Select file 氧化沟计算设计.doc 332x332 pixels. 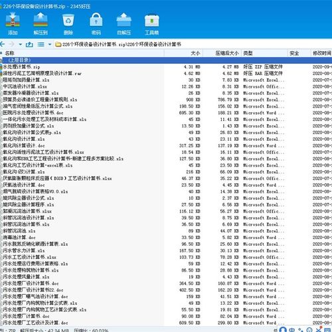pos(24,145)
